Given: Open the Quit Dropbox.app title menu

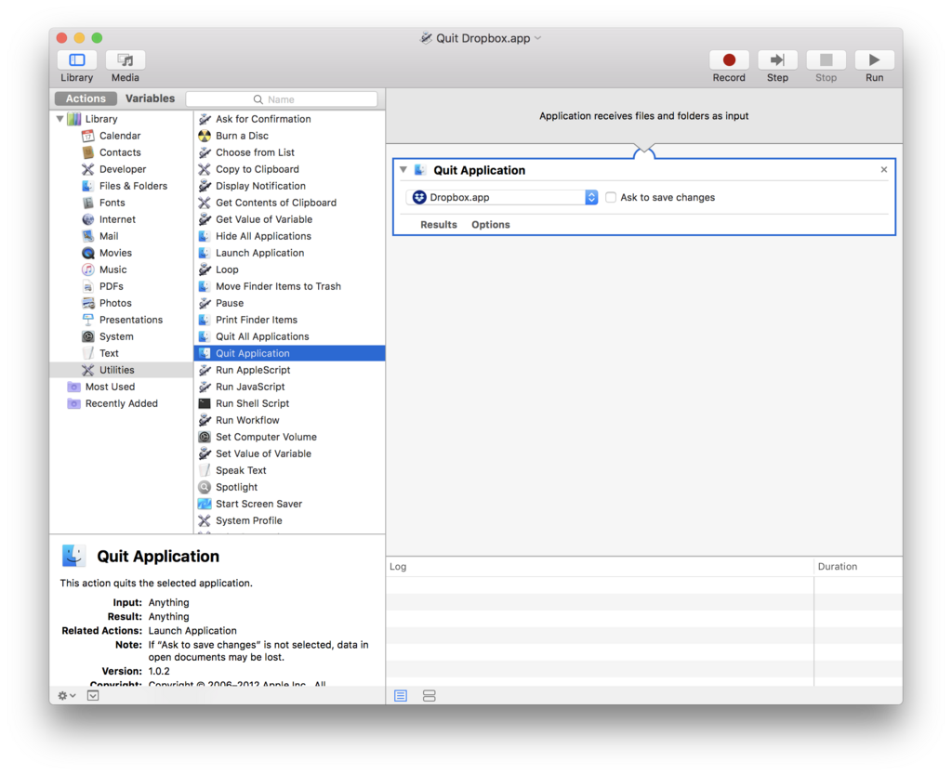Looking at the screenshot, I should pyautogui.click(x=537, y=38).
